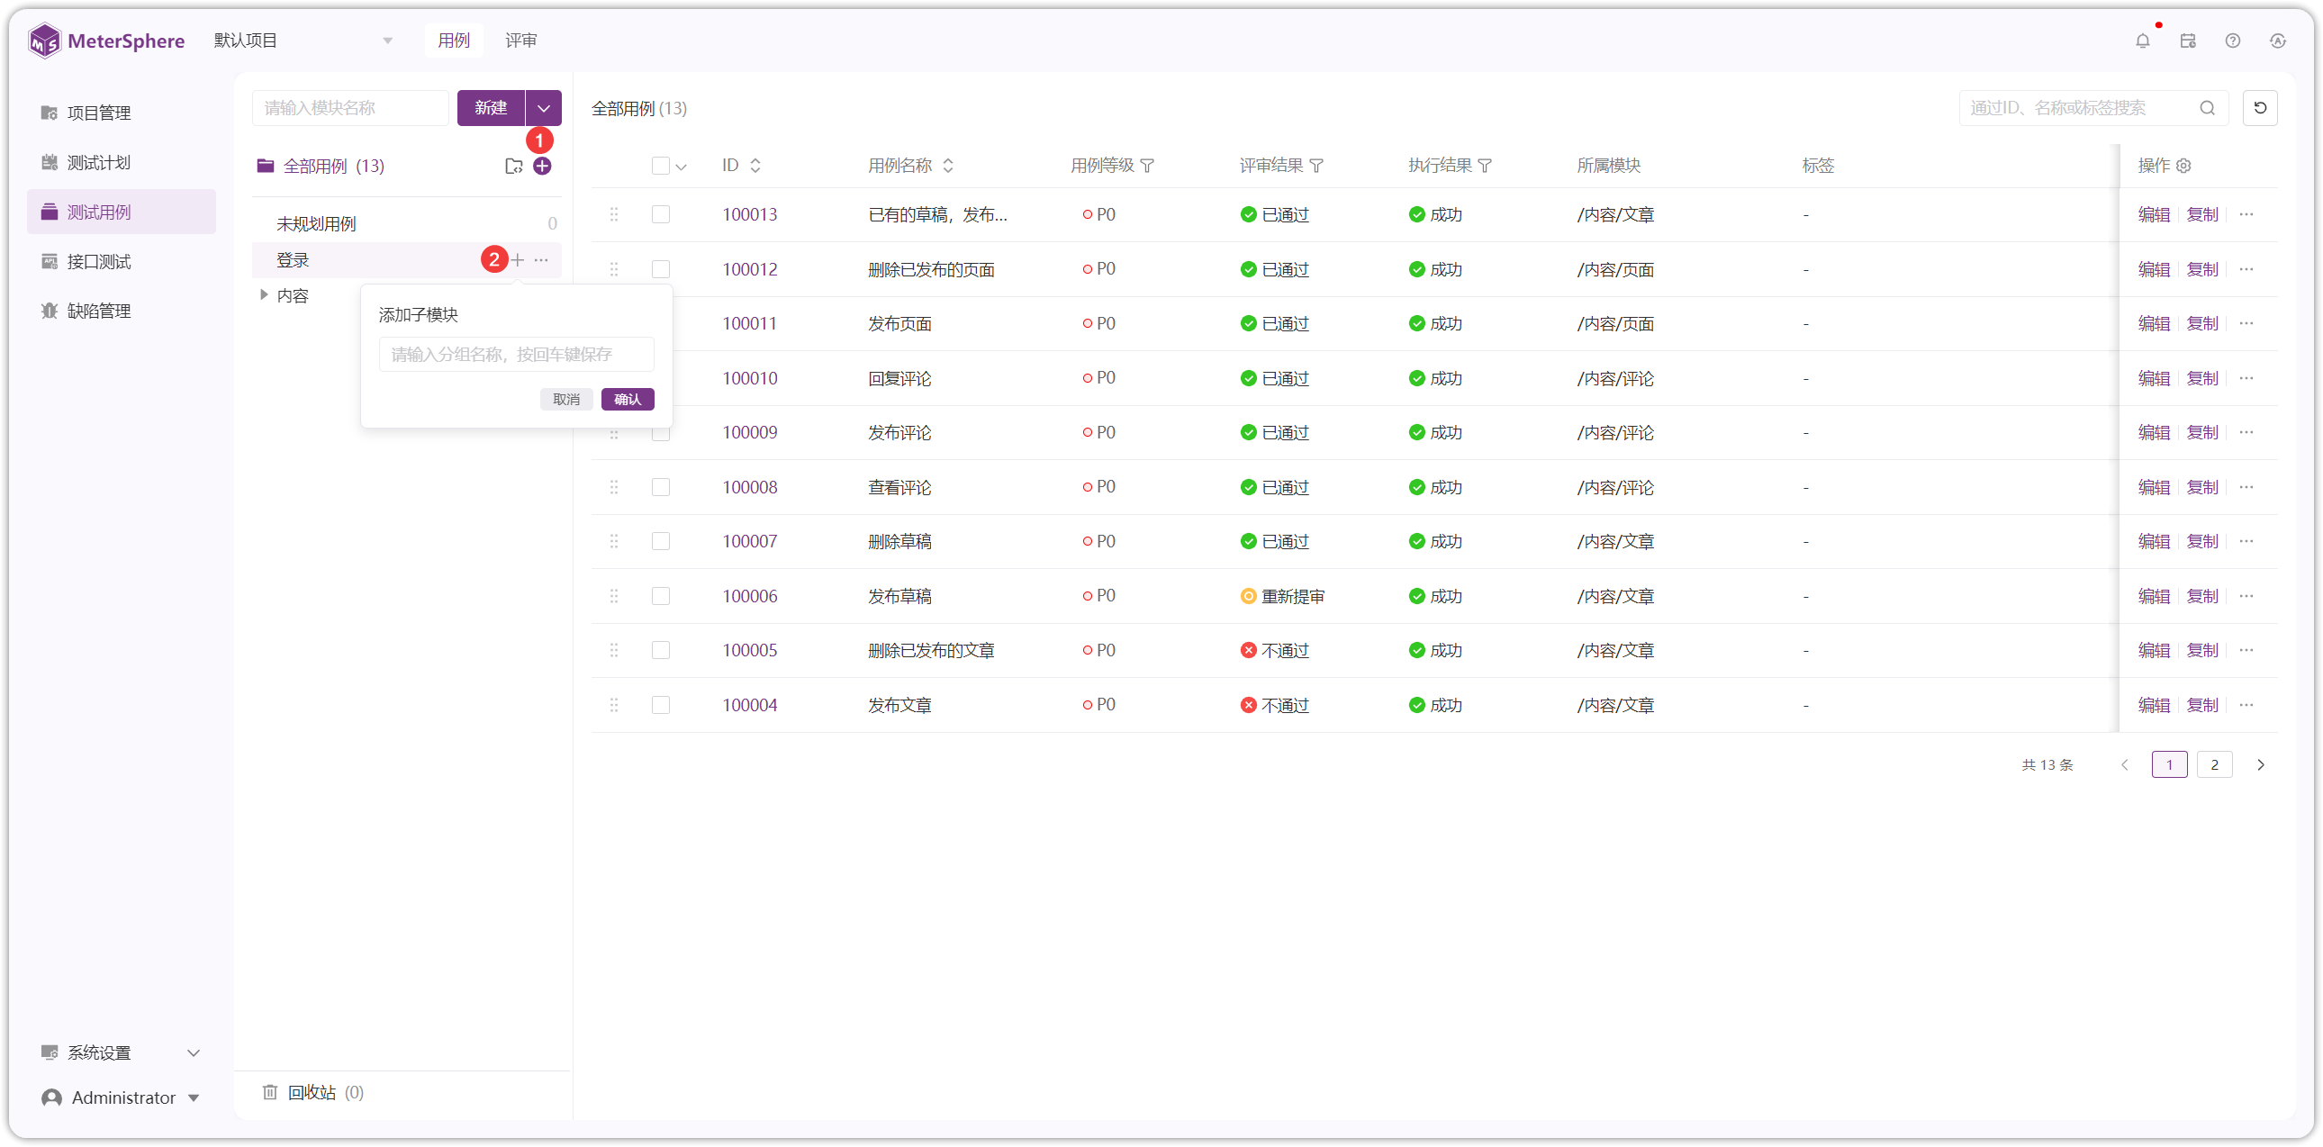Click the submodule name input field
This screenshot has height=1147, width=2323.
click(x=516, y=355)
